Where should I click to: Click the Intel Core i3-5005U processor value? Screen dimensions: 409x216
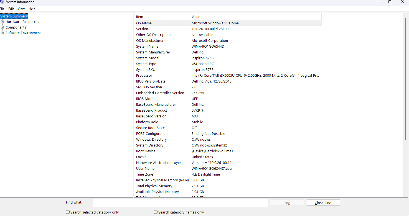[x=255, y=76]
